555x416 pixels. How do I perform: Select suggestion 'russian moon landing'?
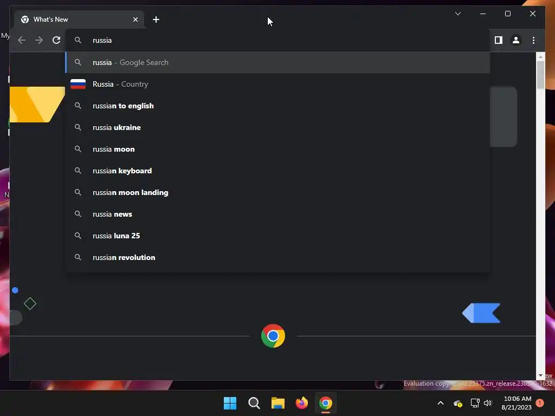pos(278,192)
